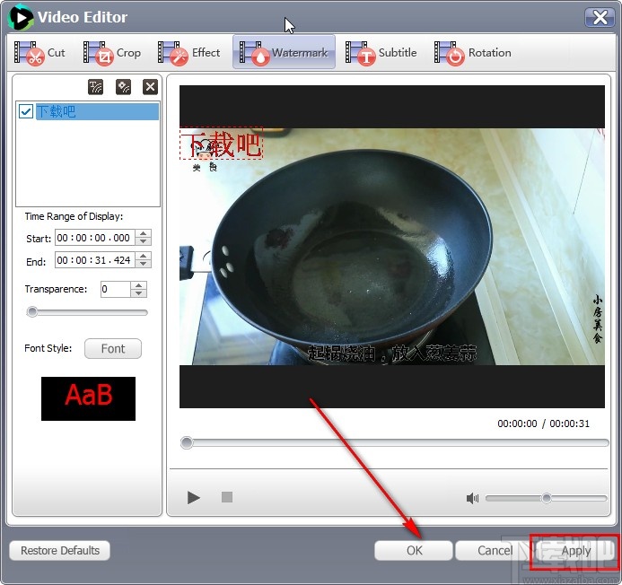Mute audio with the speaker icon
The image size is (622, 585).
(x=472, y=498)
